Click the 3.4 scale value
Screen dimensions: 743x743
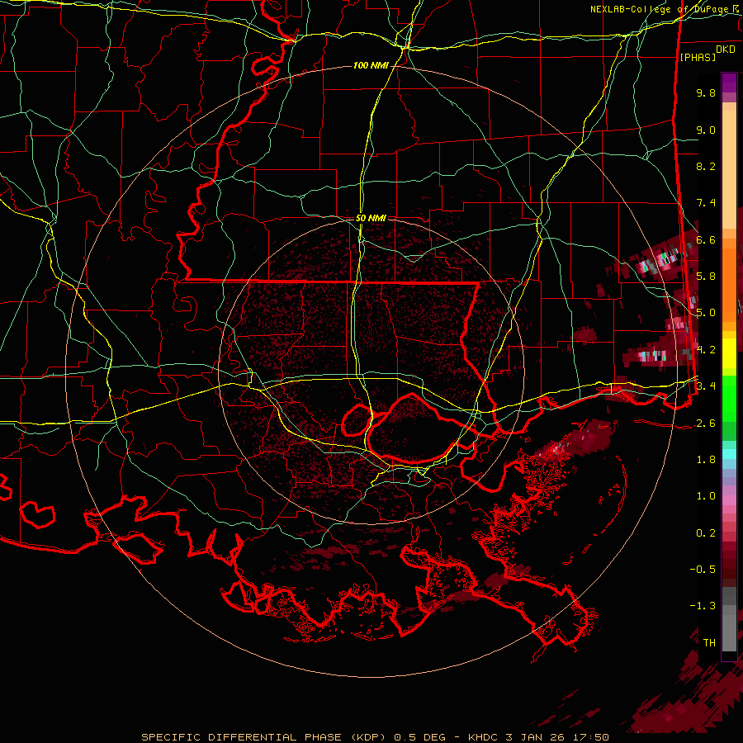click(706, 386)
